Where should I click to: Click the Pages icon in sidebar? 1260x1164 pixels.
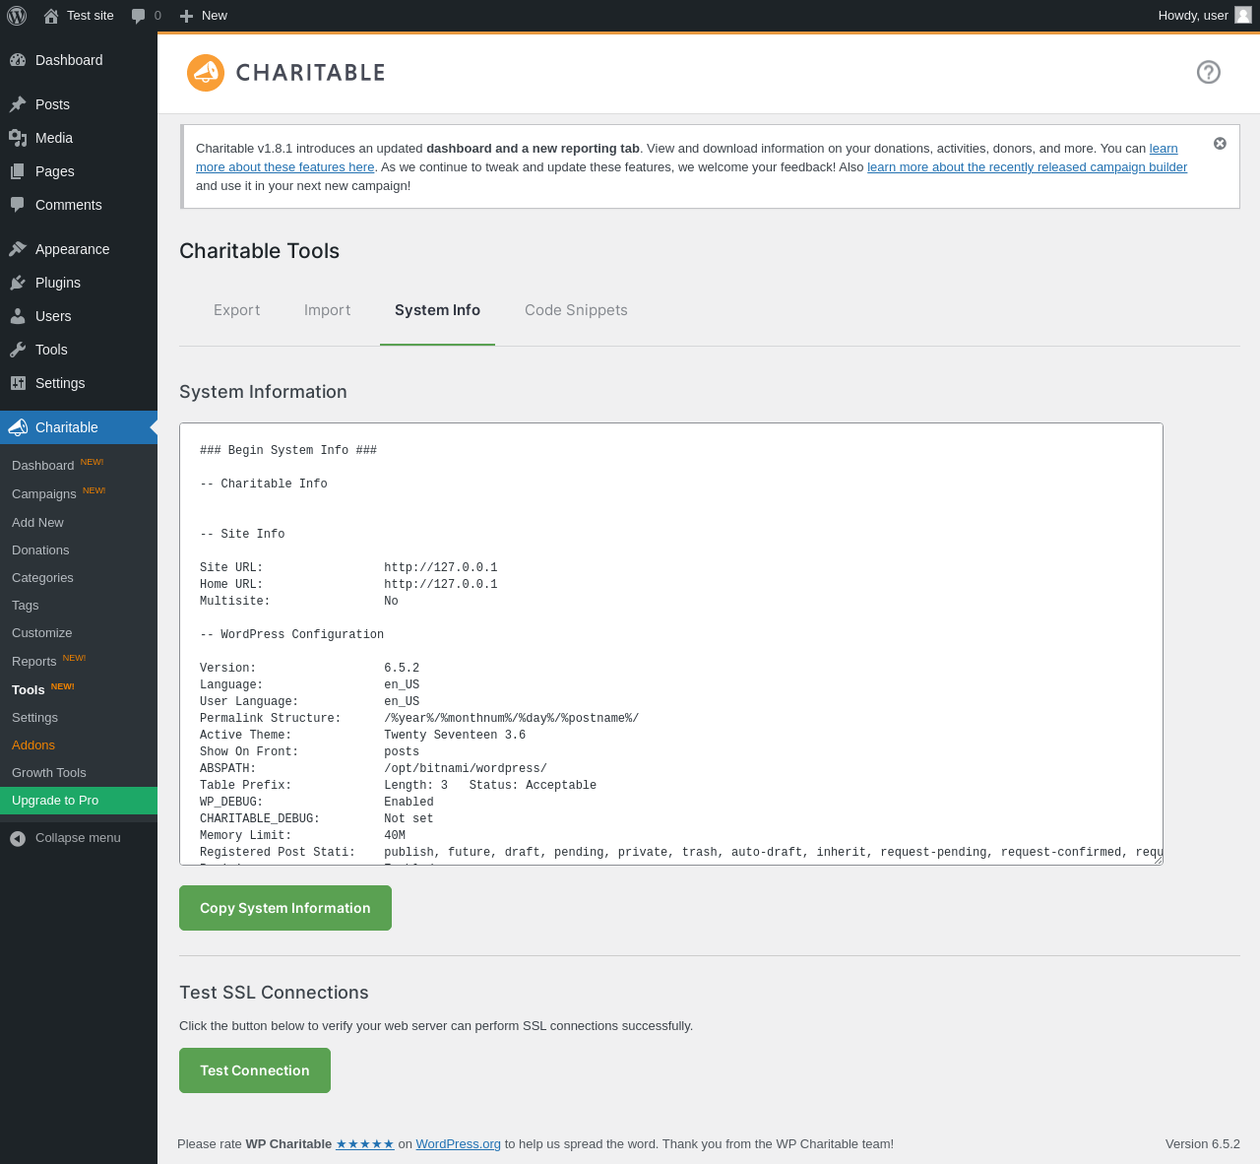(x=18, y=171)
